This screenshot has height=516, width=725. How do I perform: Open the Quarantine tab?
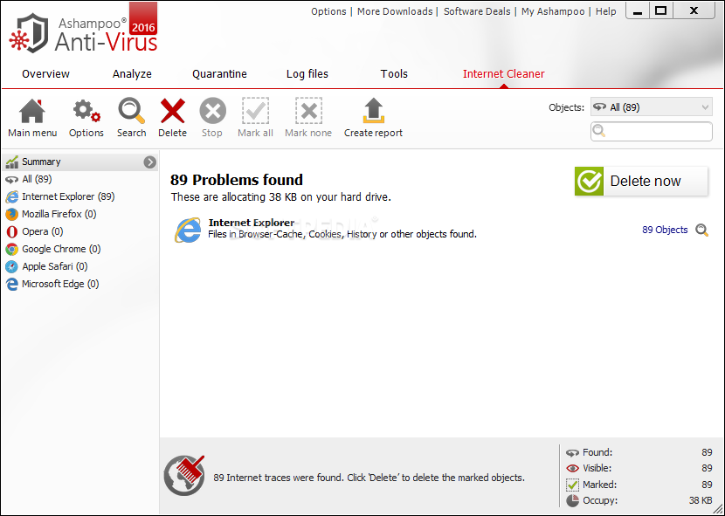tap(219, 74)
